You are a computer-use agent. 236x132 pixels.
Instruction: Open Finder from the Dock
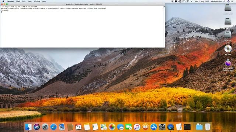pos(28,127)
